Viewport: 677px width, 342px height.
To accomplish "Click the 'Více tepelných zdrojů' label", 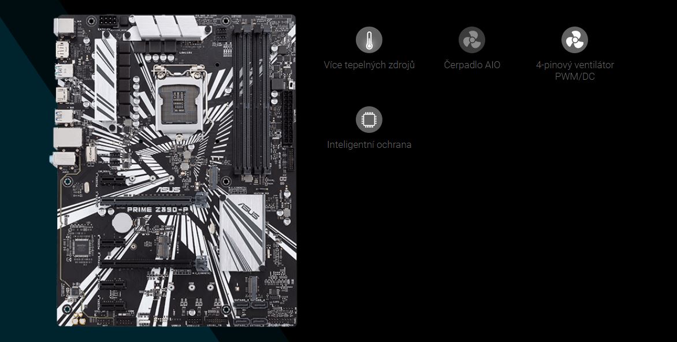I will (x=369, y=65).
